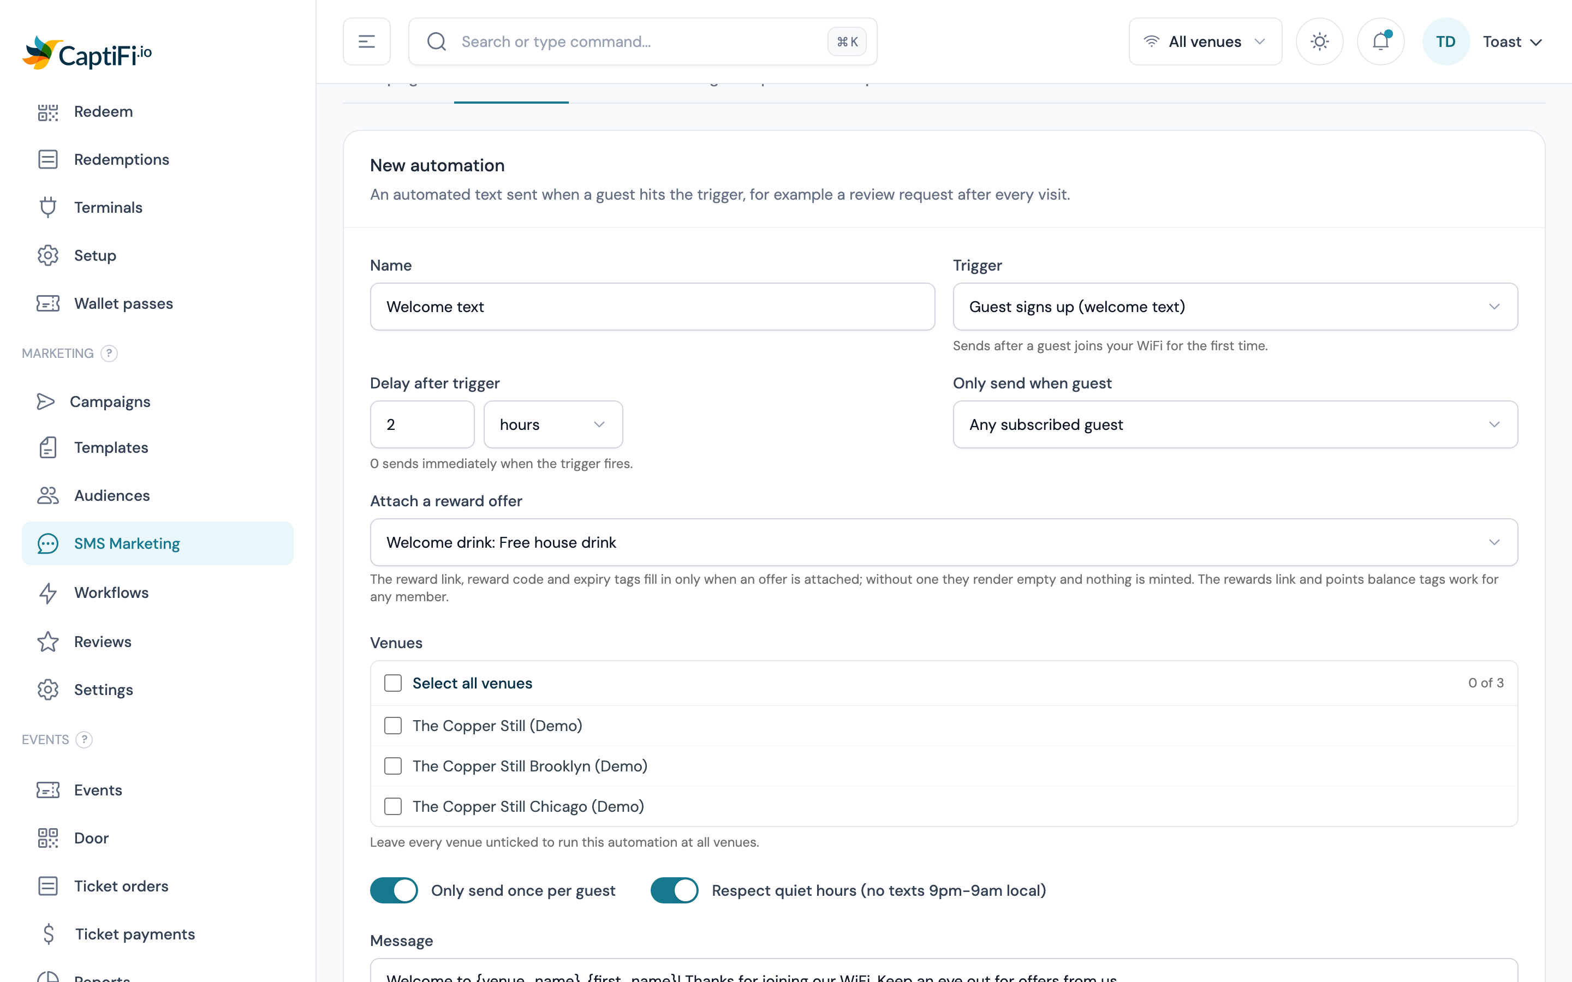
Task: Open the Trigger dropdown
Action: pyautogui.click(x=1235, y=307)
